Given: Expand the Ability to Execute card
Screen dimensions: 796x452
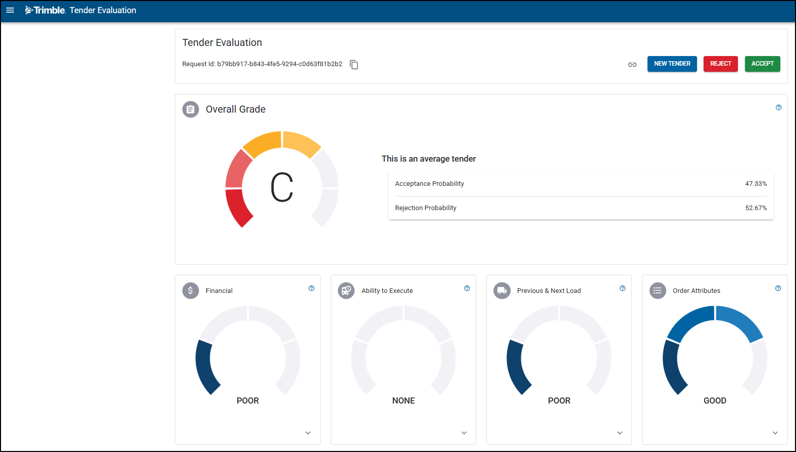Looking at the screenshot, I should pyautogui.click(x=464, y=433).
